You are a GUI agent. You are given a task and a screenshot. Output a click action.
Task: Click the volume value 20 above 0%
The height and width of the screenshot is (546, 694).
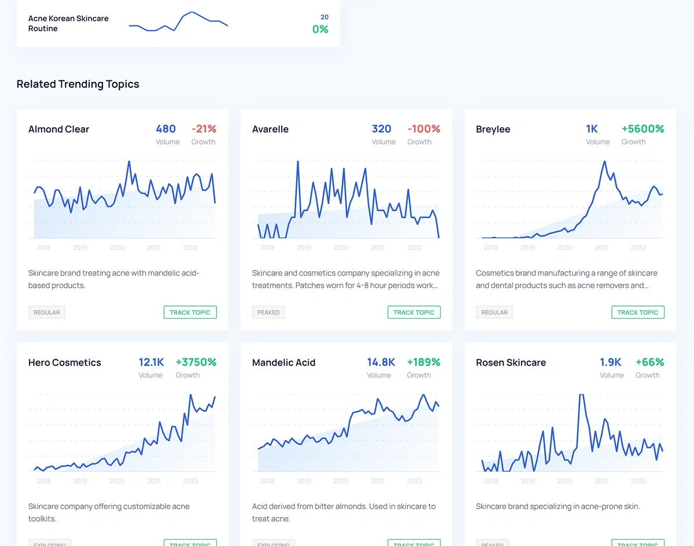coord(324,17)
